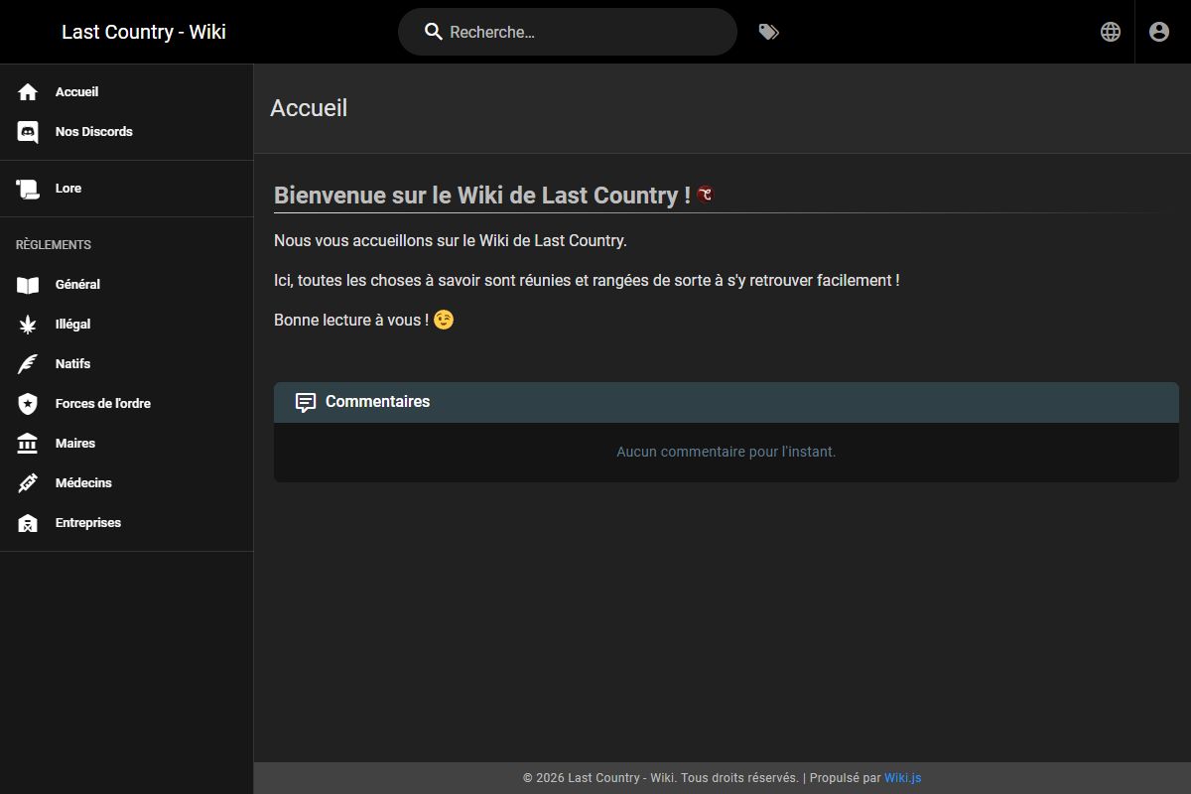This screenshot has height=794, width=1191.
Task: Open the user account icon top right
Action: click(1159, 31)
